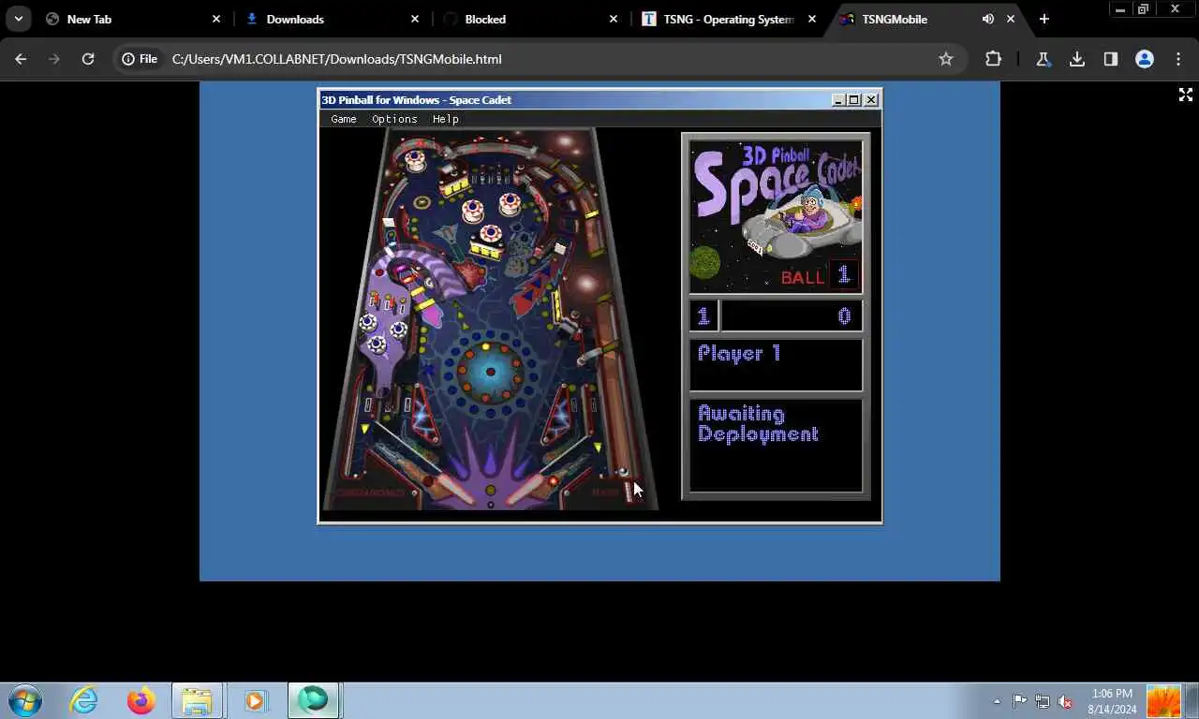Screen dimensions: 1199x719
Task: Click the Player 1 label
Action: (739, 353)
